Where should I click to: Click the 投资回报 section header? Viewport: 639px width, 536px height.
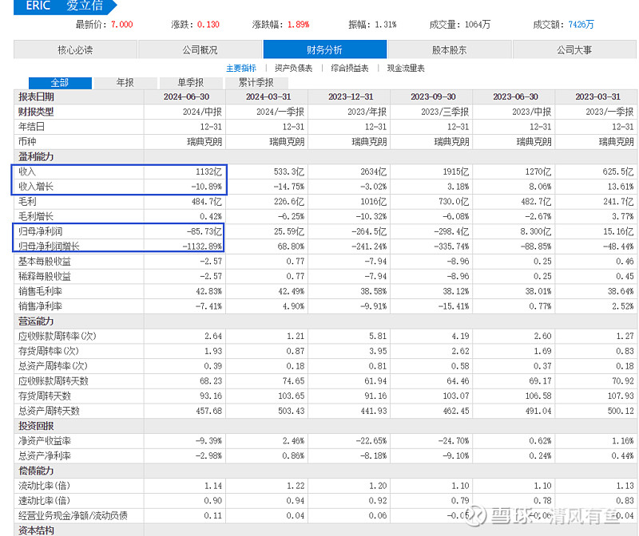(36, 426)
